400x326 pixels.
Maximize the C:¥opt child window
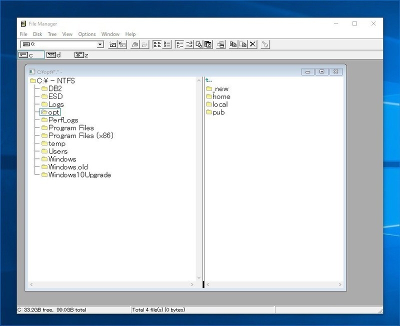click(x=322, y=72)
